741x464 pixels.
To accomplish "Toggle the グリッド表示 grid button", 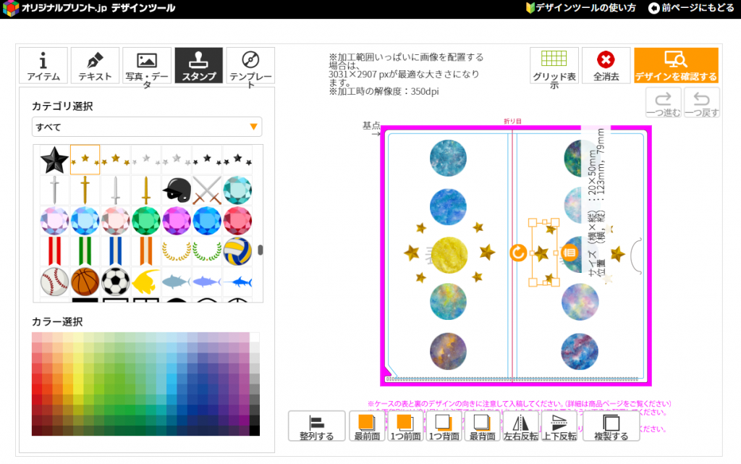I will [x=554, y=65].
